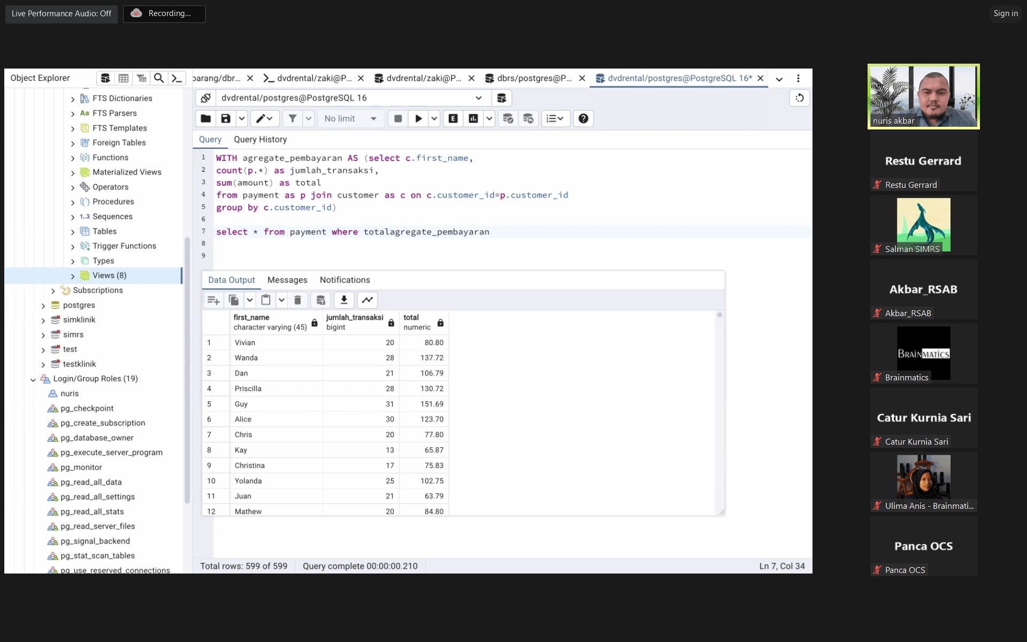1027x642 pixels.
Task: Open the No limit rows dropdown
Action: pos(351,119)
